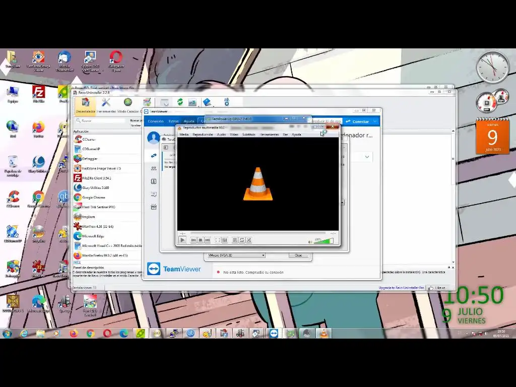Screen dimensions: 516x387
Task: Click Revo green refresh arrows icon
Action: pyautogui.click(x=180, y=102)
